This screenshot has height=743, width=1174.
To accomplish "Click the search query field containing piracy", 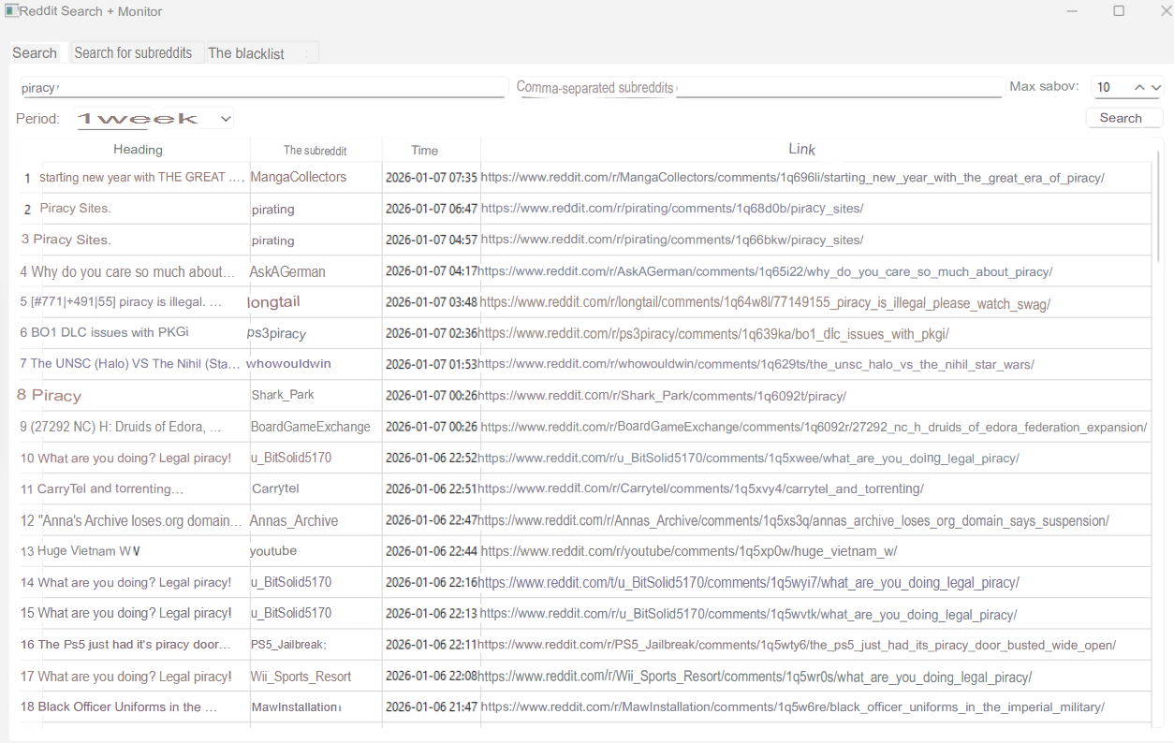I will click(262, 88).
